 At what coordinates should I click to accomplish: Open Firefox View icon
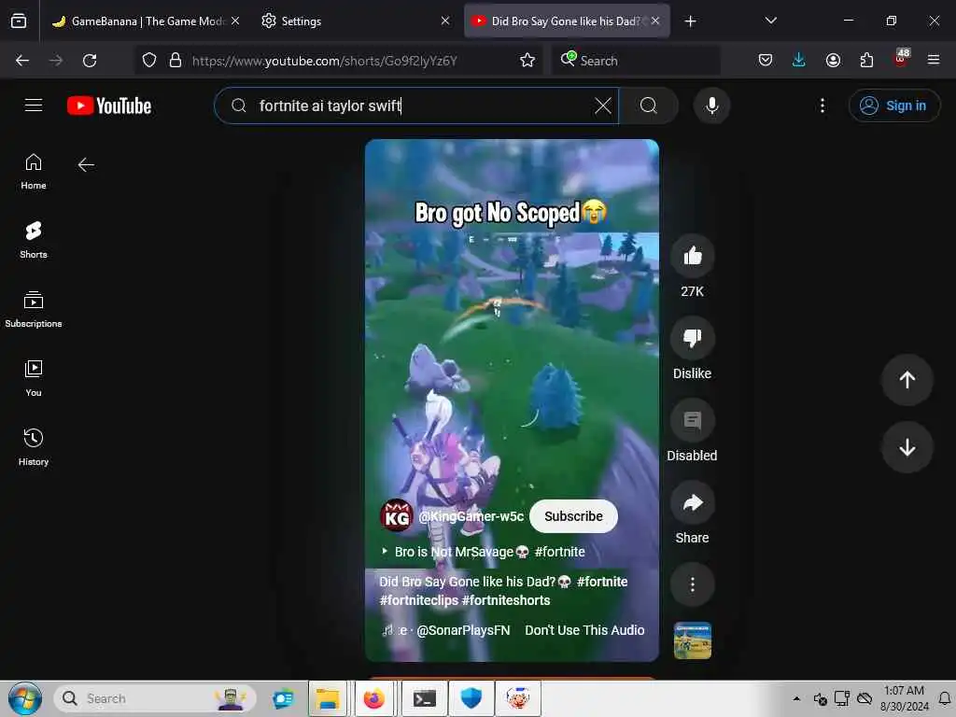(x=19, y=21)
